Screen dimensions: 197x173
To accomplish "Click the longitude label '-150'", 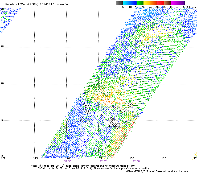I will [3, 158].
